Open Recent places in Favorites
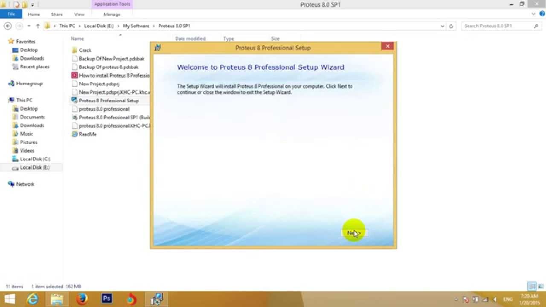546x307 pixels. click(35, 67)
